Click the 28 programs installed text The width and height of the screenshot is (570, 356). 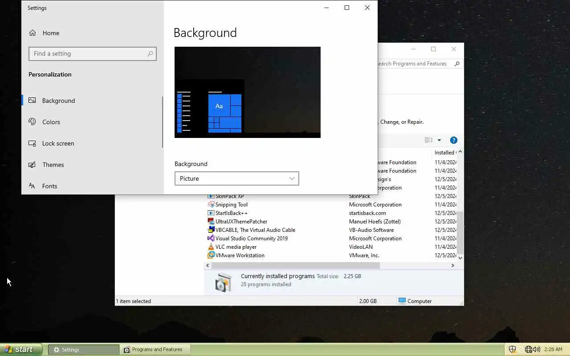(x=266, y=284)
